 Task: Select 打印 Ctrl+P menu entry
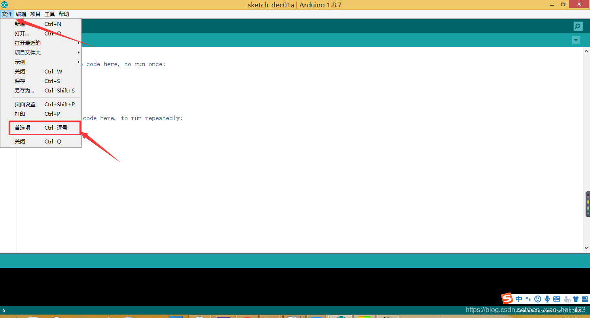[x=41, y=114]
